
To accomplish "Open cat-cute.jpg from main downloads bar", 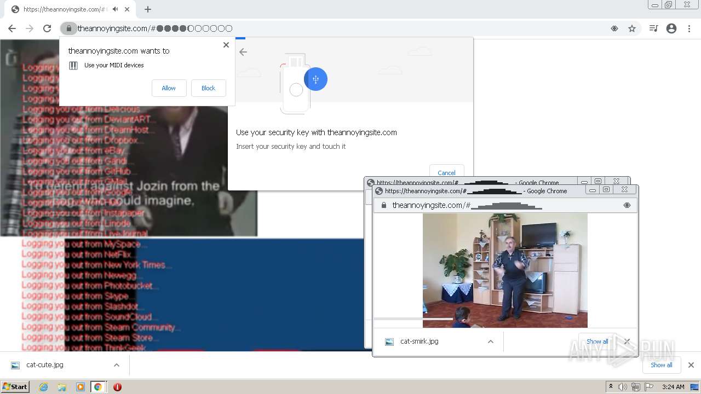I will pyautogui.click(x=45, y=365).
